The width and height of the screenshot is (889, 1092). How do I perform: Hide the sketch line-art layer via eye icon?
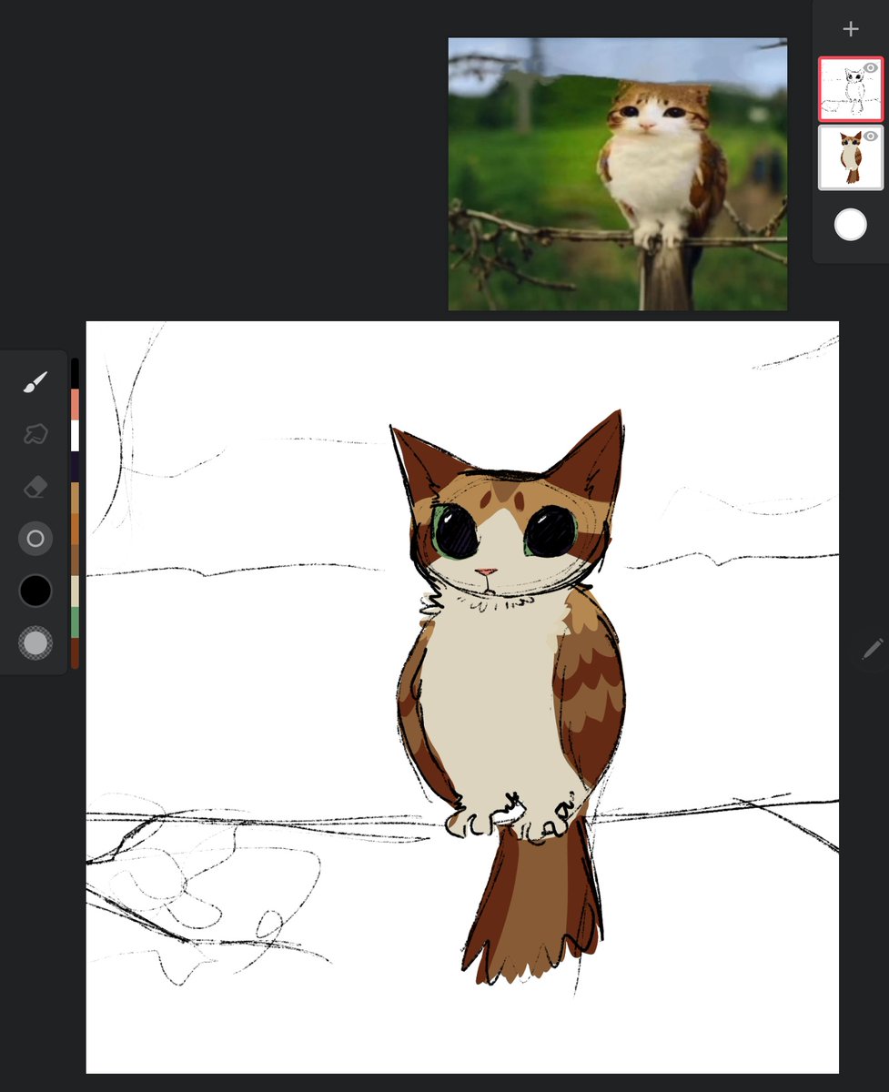click(x=871, y=68)
